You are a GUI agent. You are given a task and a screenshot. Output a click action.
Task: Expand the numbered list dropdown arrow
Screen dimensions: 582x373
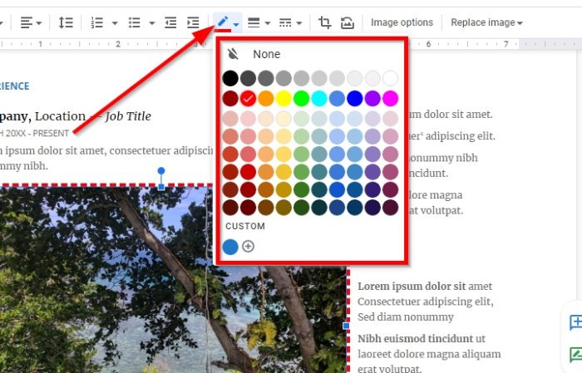pyautogui.click(x=115, y=23)
